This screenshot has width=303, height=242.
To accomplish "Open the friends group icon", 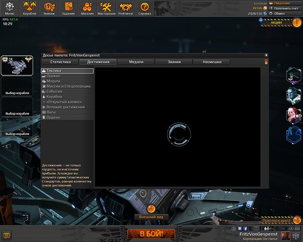I will coord(269,228).
